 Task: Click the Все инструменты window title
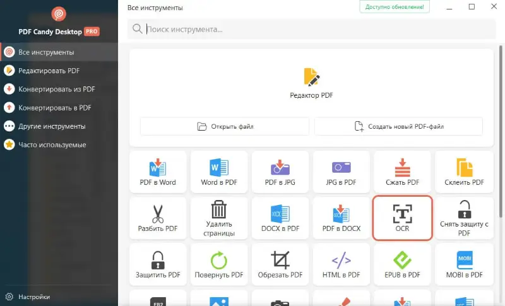pyautogui.click(x=155, y=8)
